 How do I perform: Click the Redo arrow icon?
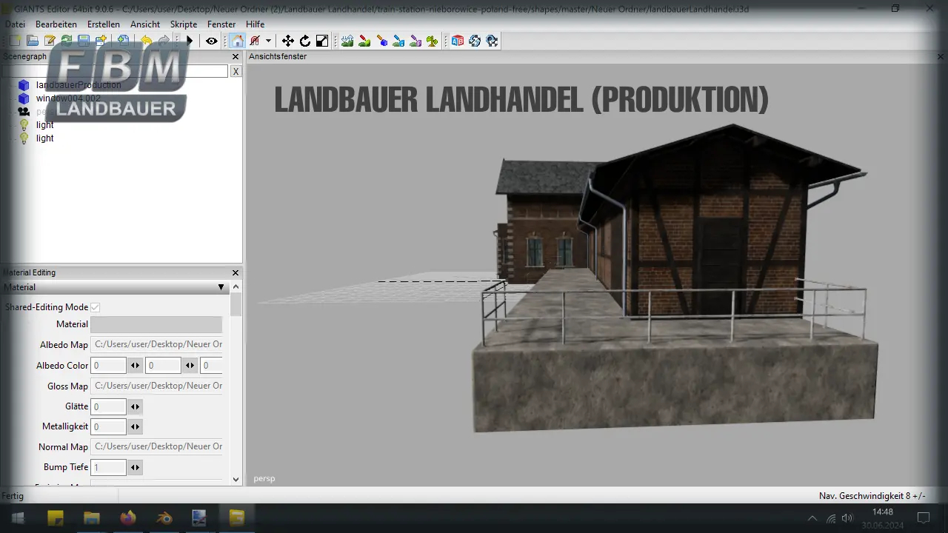[x=164, y=41]
